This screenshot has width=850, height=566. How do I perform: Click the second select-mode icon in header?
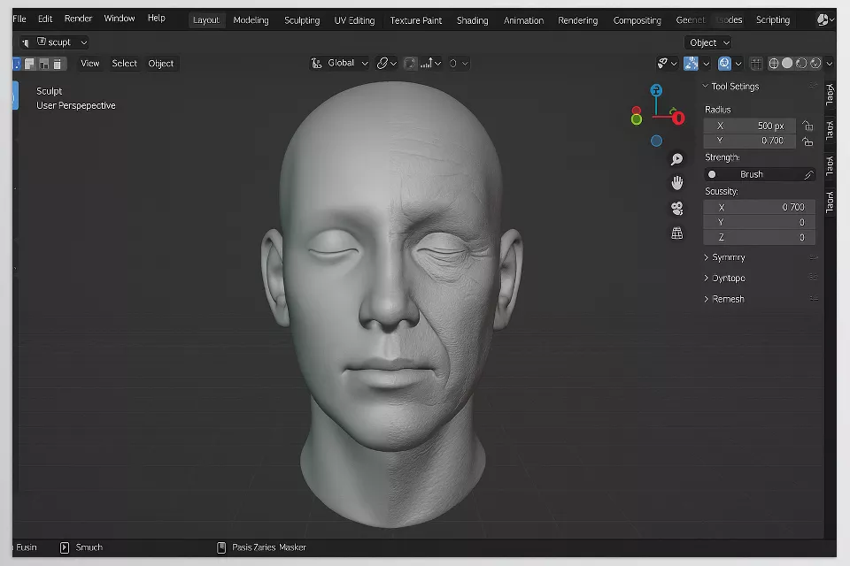[30, 64]
